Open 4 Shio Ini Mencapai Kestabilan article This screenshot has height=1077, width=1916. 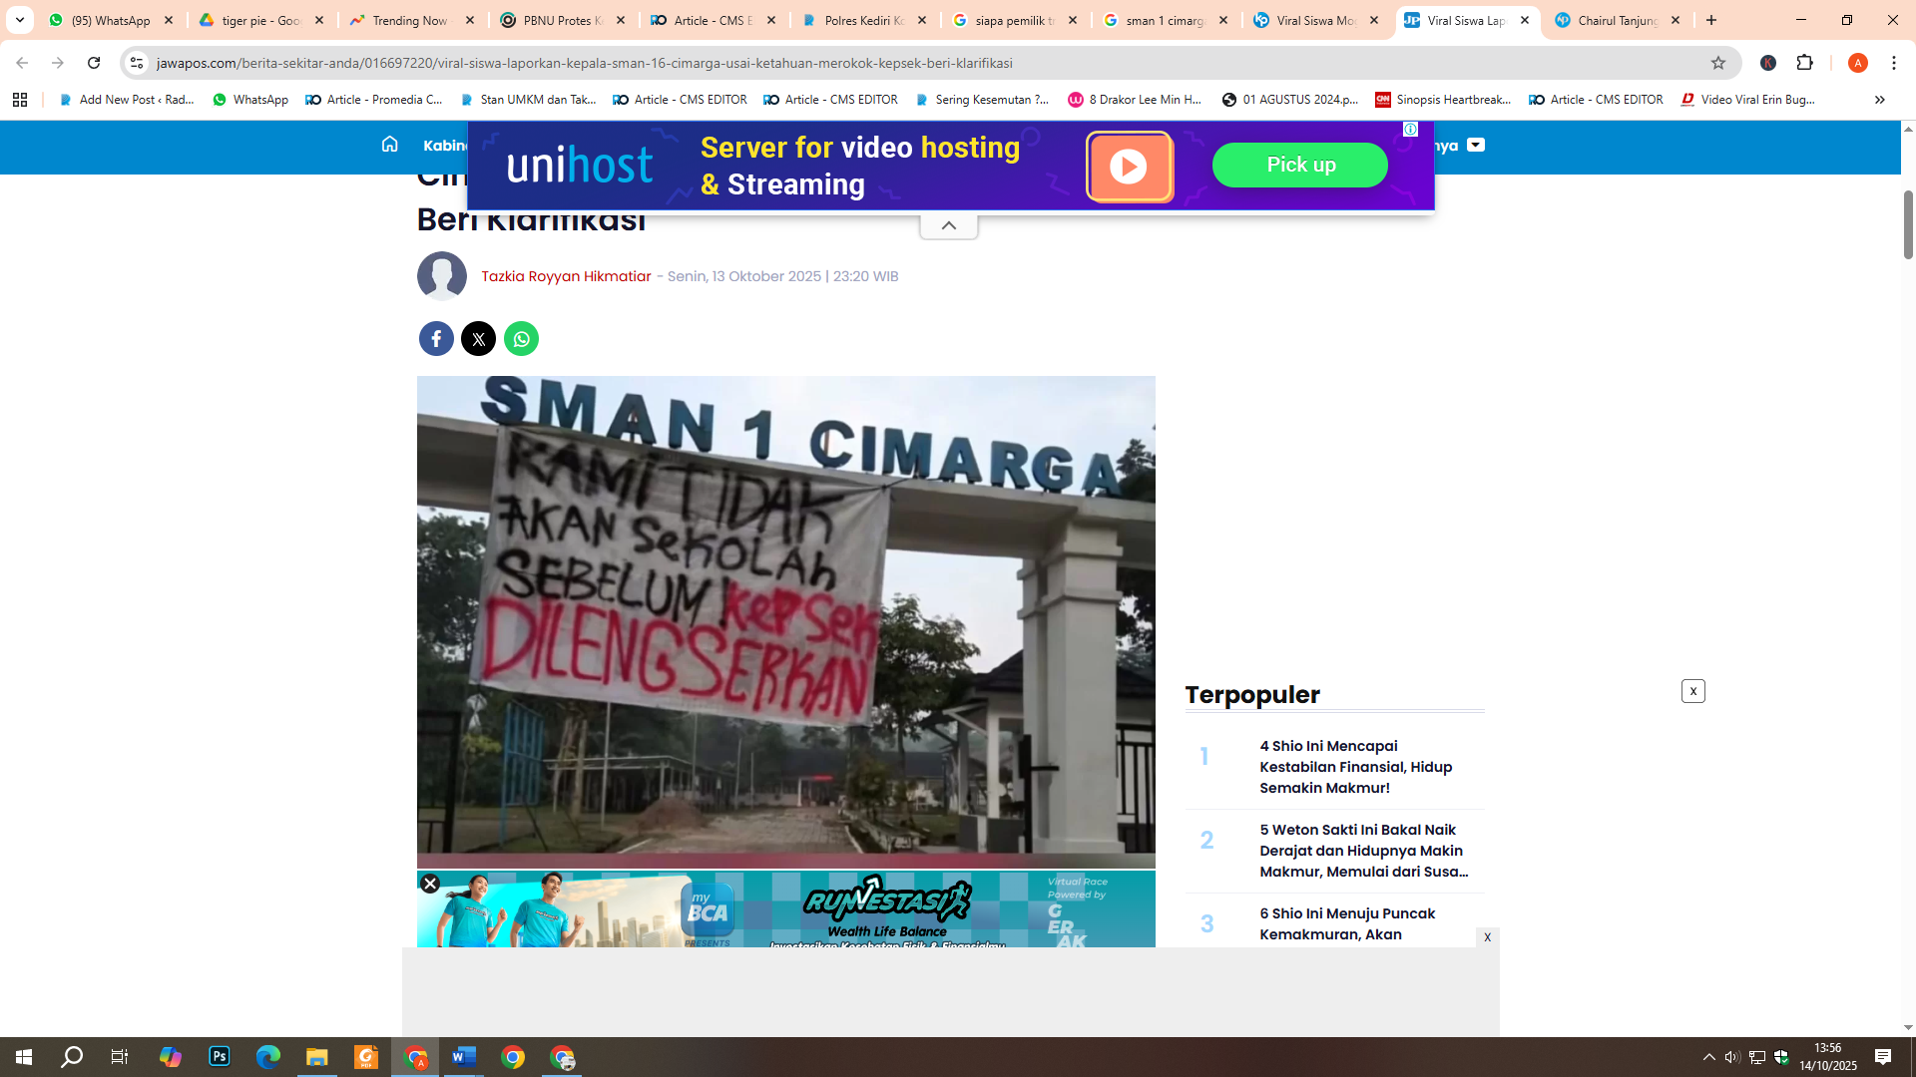[x=1356, y=767]
